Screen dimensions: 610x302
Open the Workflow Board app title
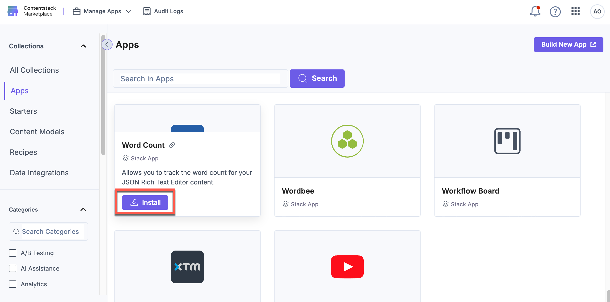point(471,191)
